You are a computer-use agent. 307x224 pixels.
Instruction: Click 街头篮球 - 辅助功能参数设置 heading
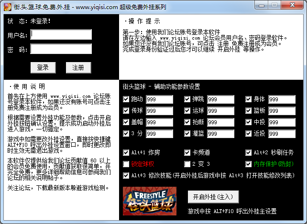tap(161, 86)
